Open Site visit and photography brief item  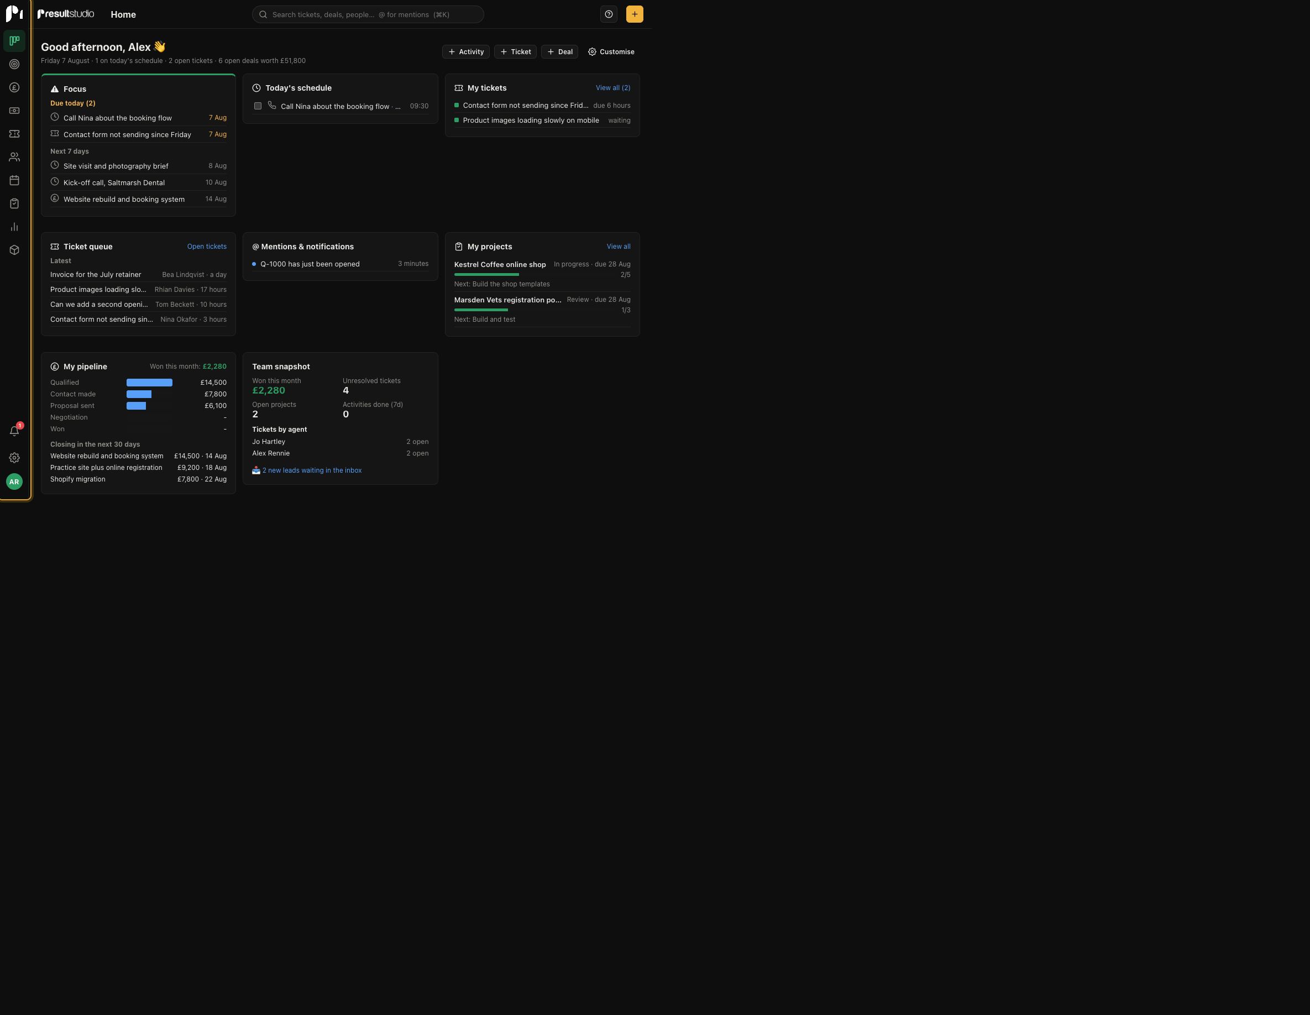[139, 166]
